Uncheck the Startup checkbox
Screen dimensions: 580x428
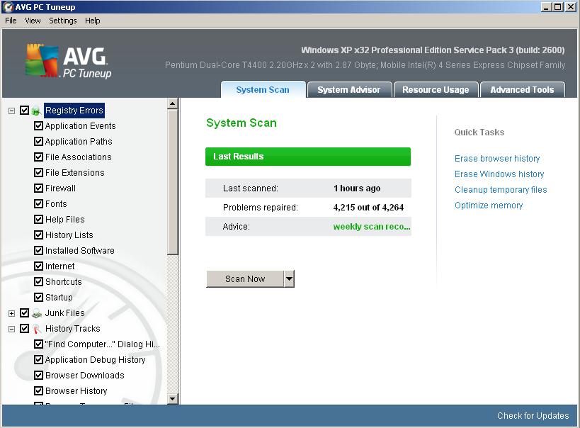click(x=38, y=298)
